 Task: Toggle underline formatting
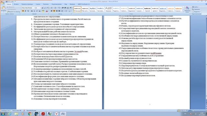point(28,11)
